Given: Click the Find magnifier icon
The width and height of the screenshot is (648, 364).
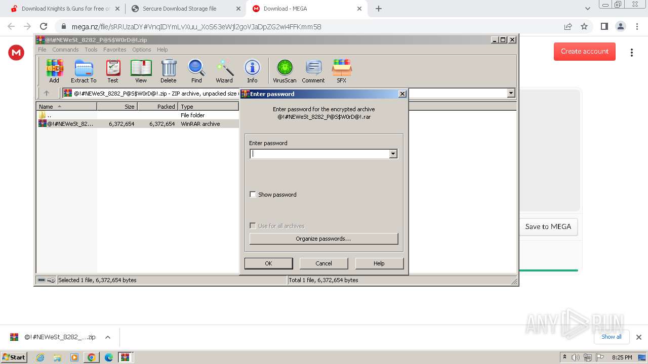Looking at the screenshot, I should click(196, 71).
